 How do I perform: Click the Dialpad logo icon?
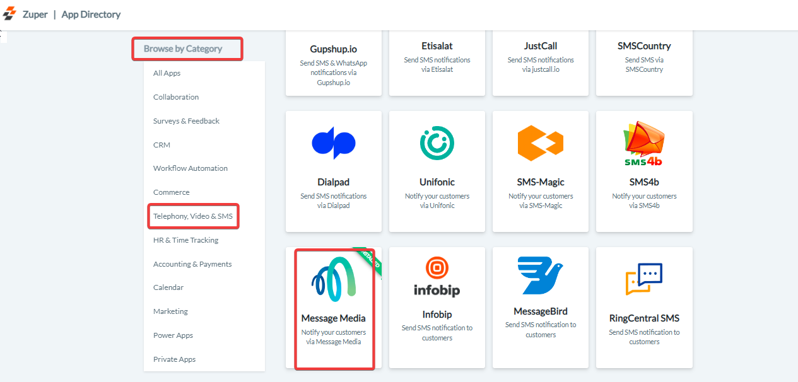click(x=334, y=143)
